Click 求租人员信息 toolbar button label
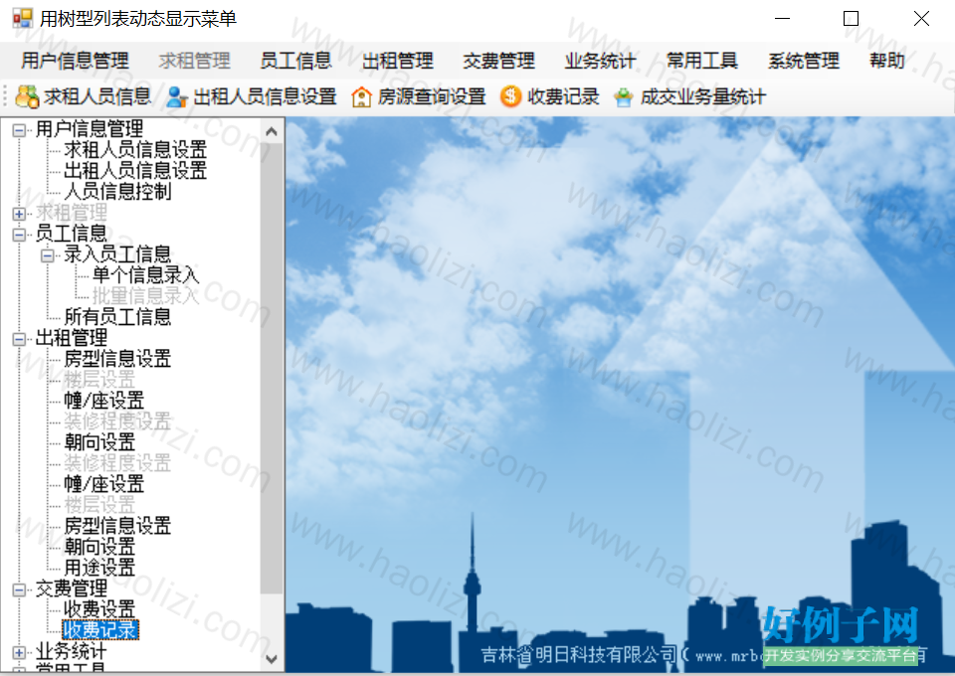The image size is (955, 676). point(97,96)
